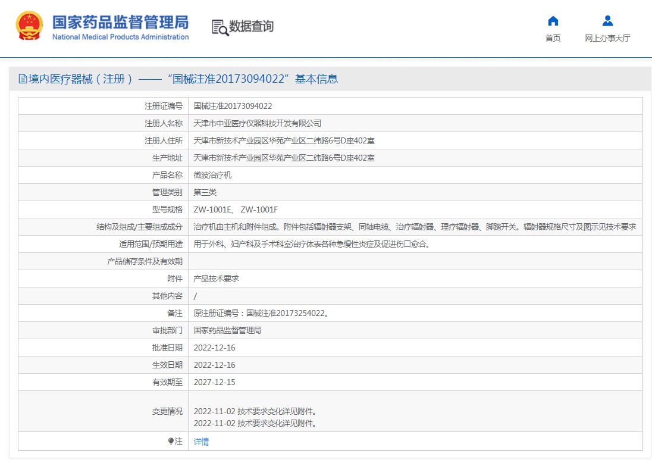Open the 网上办事大厅 link
The image size is (652, 463).
coord(607,38)
